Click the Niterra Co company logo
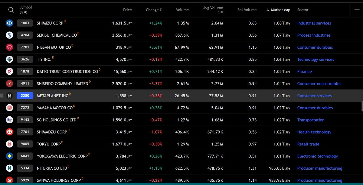The image size is (363, 185). 10,168
